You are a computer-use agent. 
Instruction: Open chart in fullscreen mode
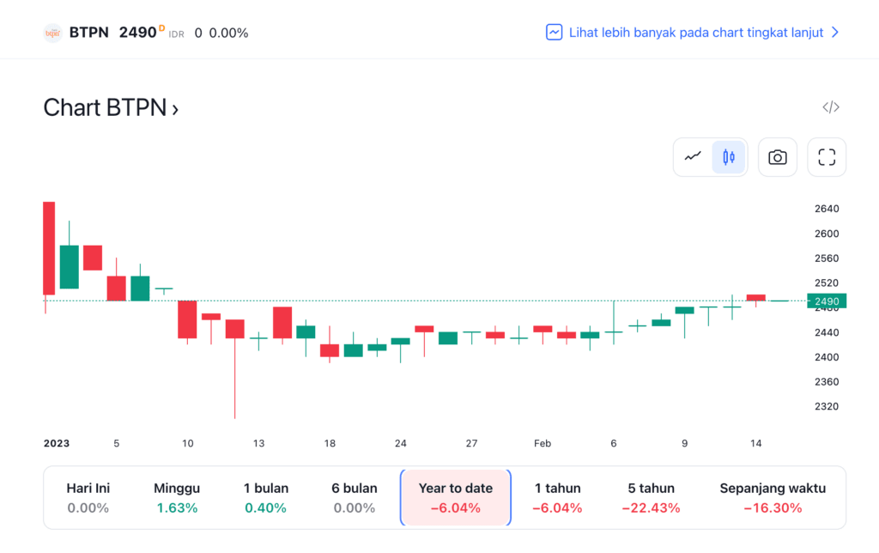pos(827,157)
